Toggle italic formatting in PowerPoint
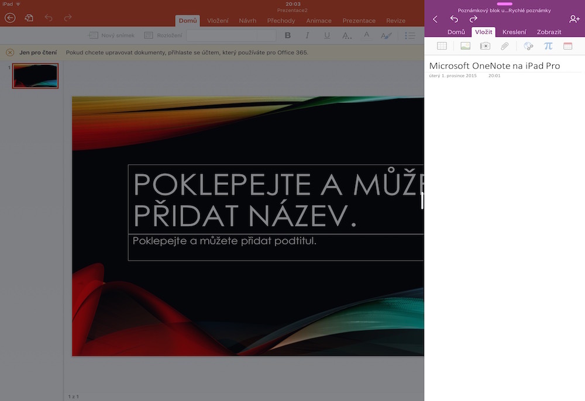 tap(307, 35)
